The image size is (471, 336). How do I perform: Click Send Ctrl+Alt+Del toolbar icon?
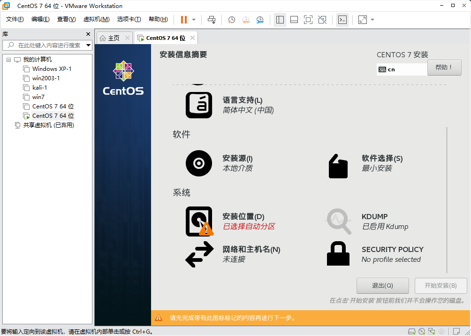click(x=212, y=20)
